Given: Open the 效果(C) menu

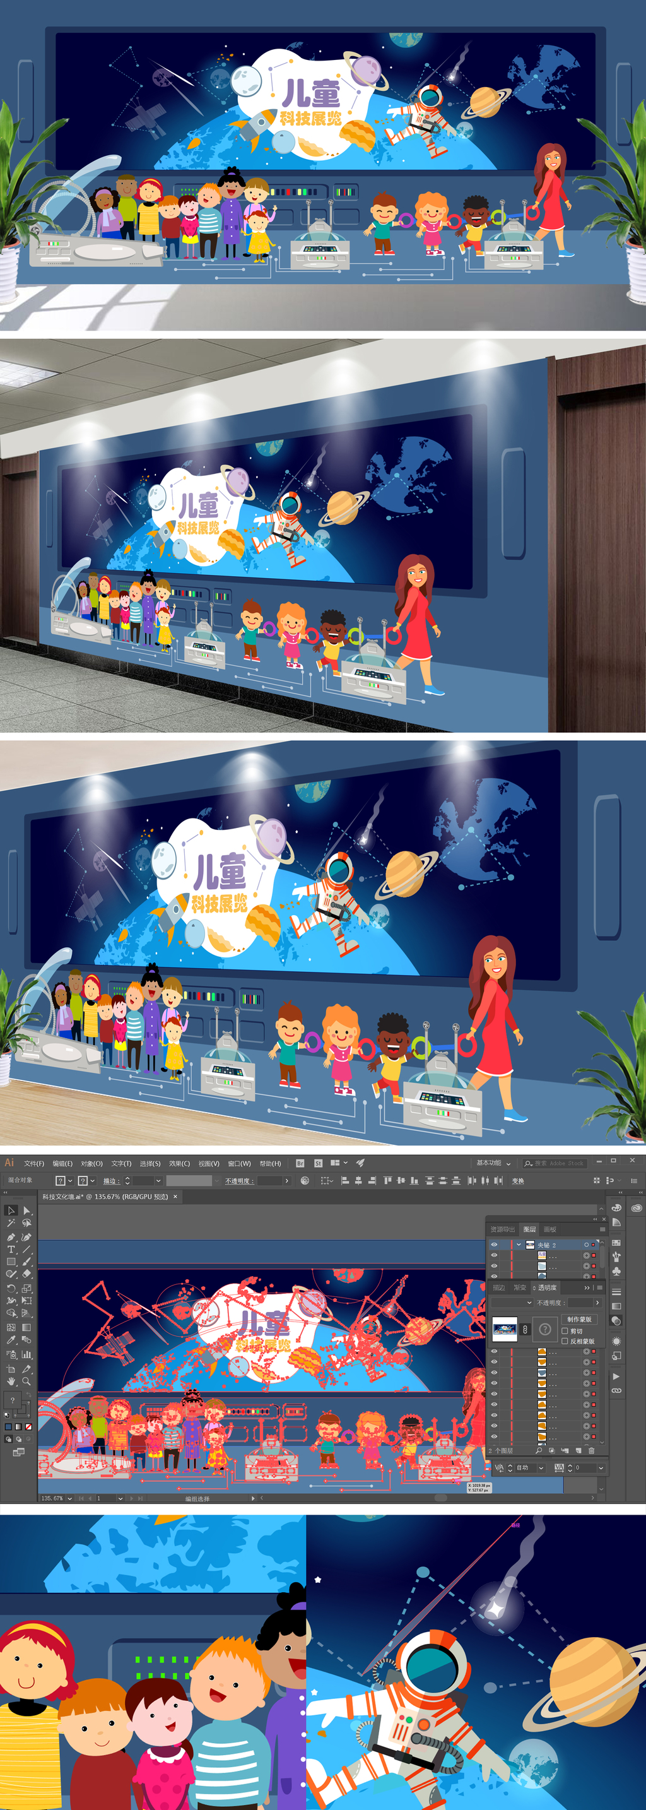Looking at the screenshot, I should coord(179,1164).
